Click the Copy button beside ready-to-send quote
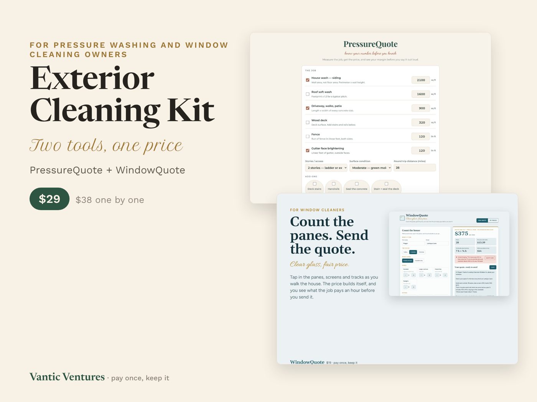This screenshot has height=402, width=537. click(x=493, y=267)
